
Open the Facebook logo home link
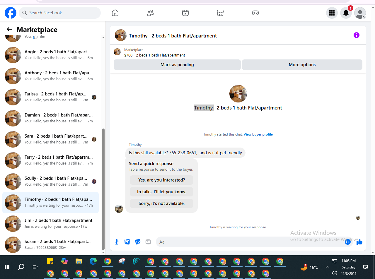(x=11, y=13)
